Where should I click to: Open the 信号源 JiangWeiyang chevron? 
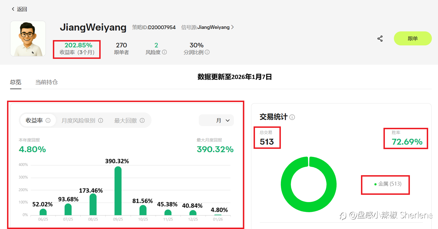pyautogui.click(x=232, y=27)
